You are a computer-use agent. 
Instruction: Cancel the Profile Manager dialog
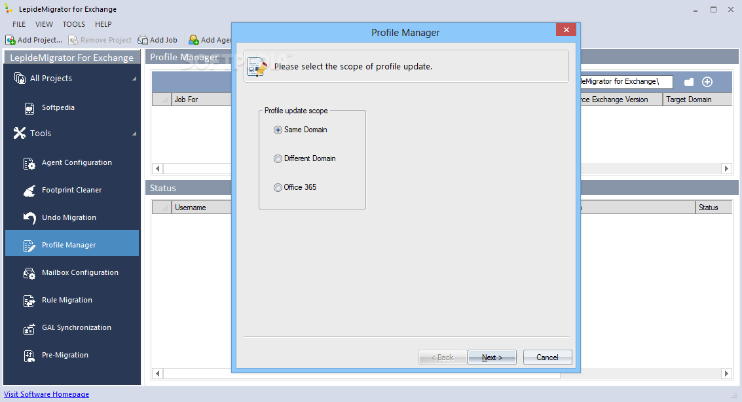[x=547, y=357]
